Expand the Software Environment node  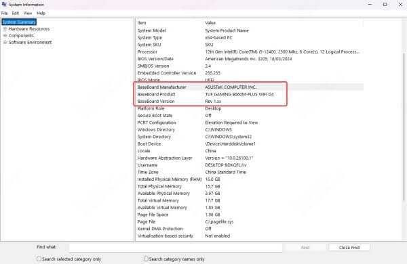[5, 42]
